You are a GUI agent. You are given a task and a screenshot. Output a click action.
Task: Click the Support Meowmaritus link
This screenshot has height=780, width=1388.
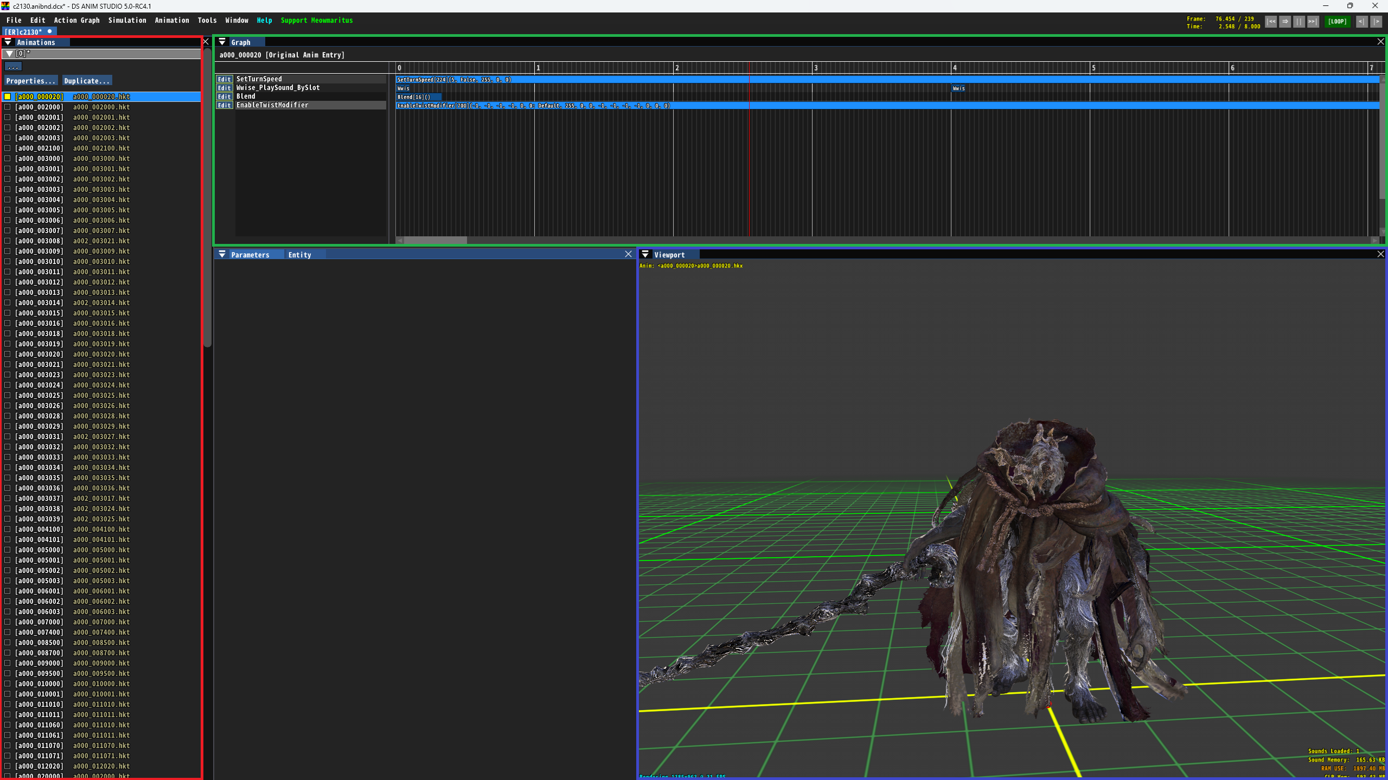pyautogui.click(x=316, y=20)
